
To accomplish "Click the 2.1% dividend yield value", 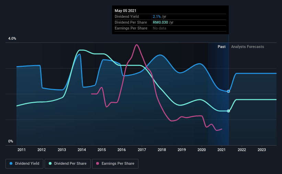I will pyautogui.click(x=157, y=16).
